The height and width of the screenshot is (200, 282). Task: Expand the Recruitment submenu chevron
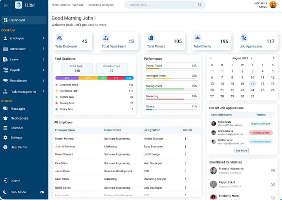[44, 81]
